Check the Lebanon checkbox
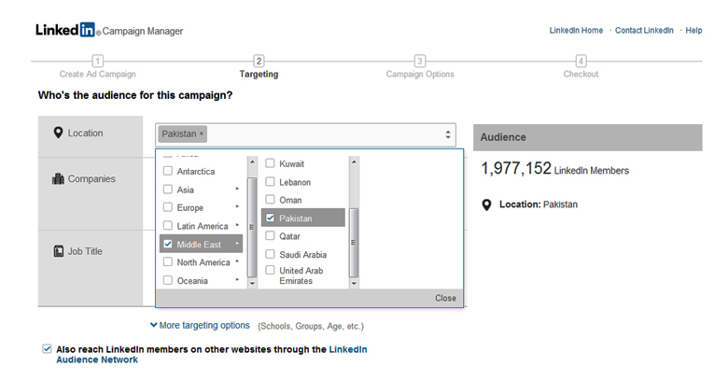The image size is (728, 380). coord(270,182)
